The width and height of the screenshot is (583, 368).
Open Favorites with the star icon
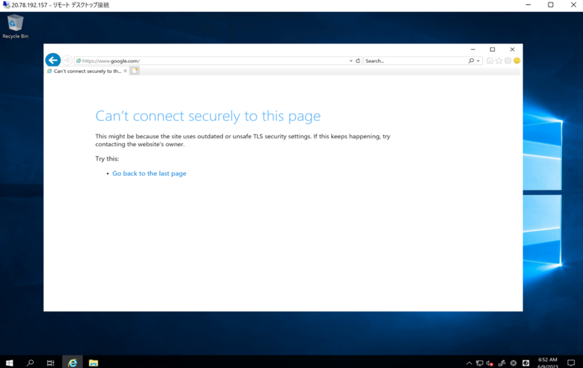[499, 60]
